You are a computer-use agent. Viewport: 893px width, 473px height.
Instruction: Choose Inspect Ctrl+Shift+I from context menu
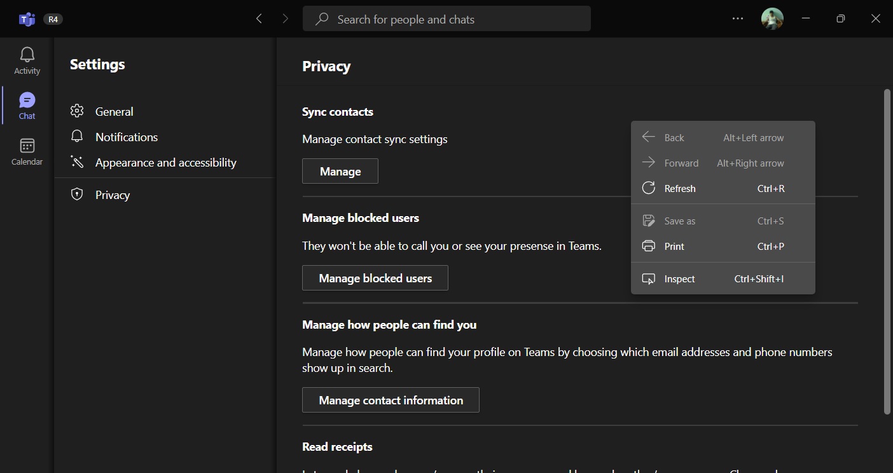(723, 278)
